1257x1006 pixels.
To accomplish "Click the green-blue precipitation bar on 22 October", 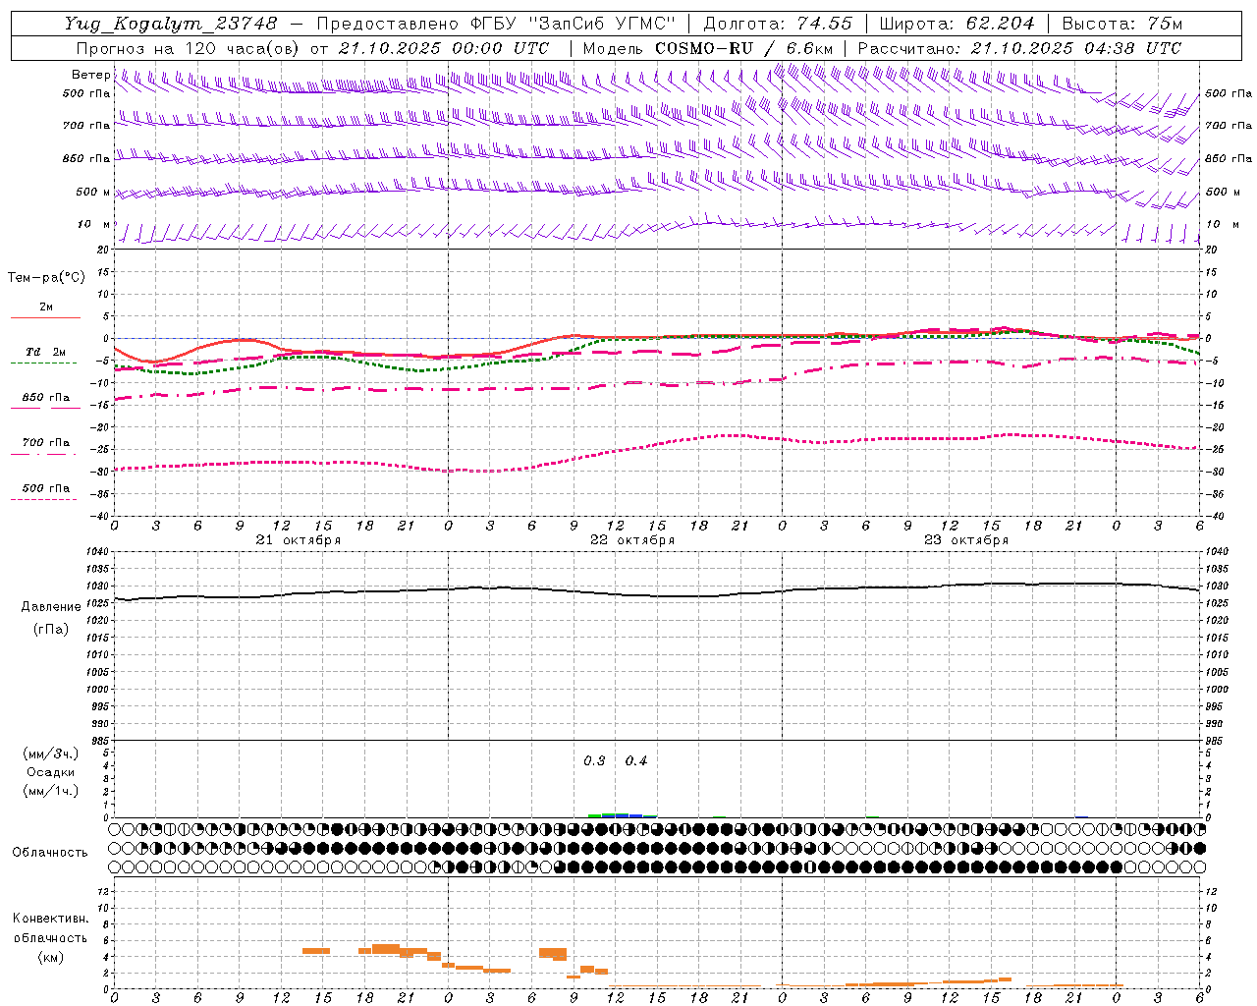I will pos(622,815).
